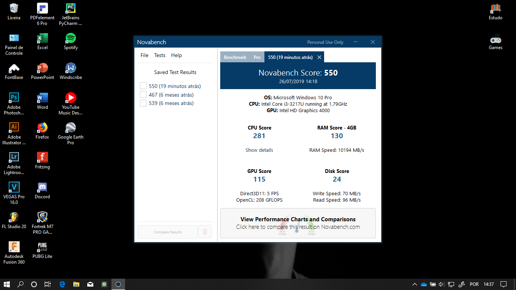Screen dimensions: 516x290
Task: Click the RAM Score value 130
Action: click(337, 136)
